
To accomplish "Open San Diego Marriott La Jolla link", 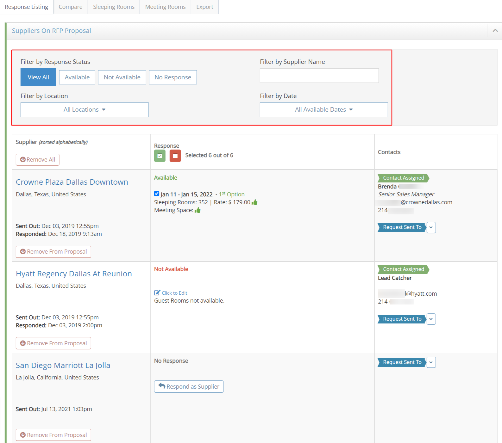I will point(63,366).
